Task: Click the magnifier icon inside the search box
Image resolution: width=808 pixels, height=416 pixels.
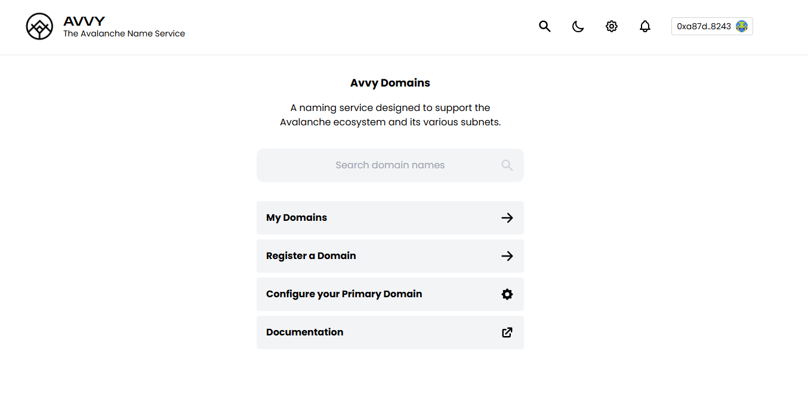Action: (x=507, y=165)
